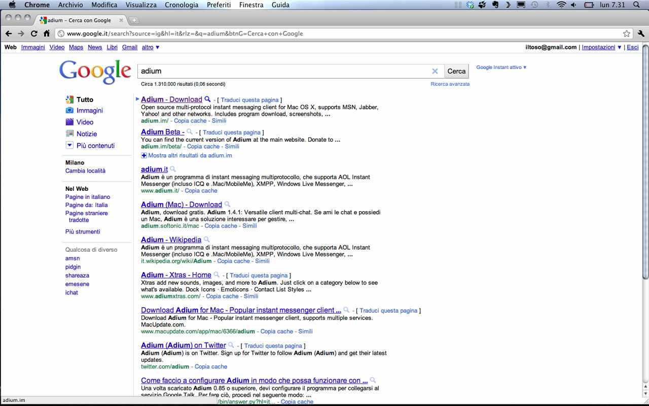Viewport: 649px width, 406px height.
Task: Open Google Instant attivo dropdown
Action: (501, 67)
